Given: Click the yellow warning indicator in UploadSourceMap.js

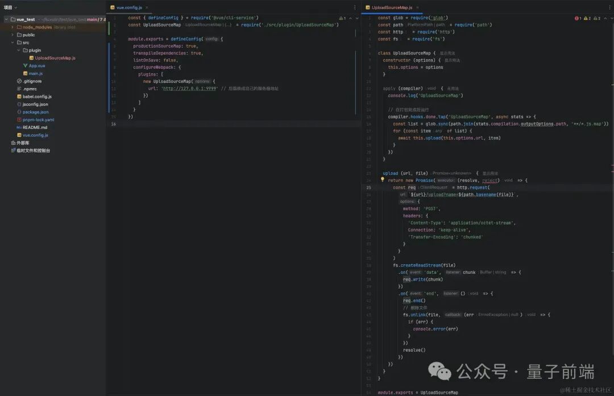Looking at the screenshot, I should pos(587,18).
